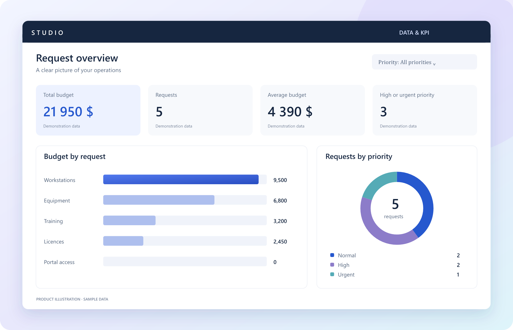513x330 pixels.
Task: Click the Request overview title
Action: (x=77, y=58)
